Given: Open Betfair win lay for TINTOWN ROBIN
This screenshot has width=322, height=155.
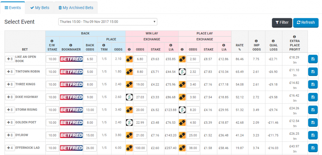Looking at the screenshot, I should pos(129,72).
